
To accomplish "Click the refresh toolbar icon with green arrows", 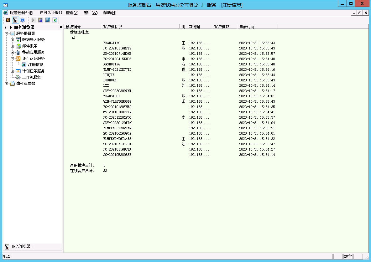I will point(55,20).
